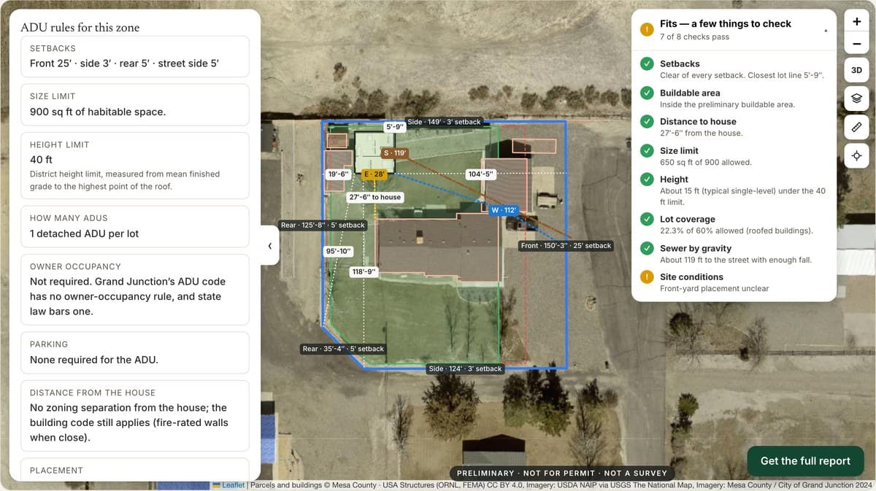Click the green check beside Buildable area
The height and width of the screenshot is (491, 876).
[x=647, y=93]
